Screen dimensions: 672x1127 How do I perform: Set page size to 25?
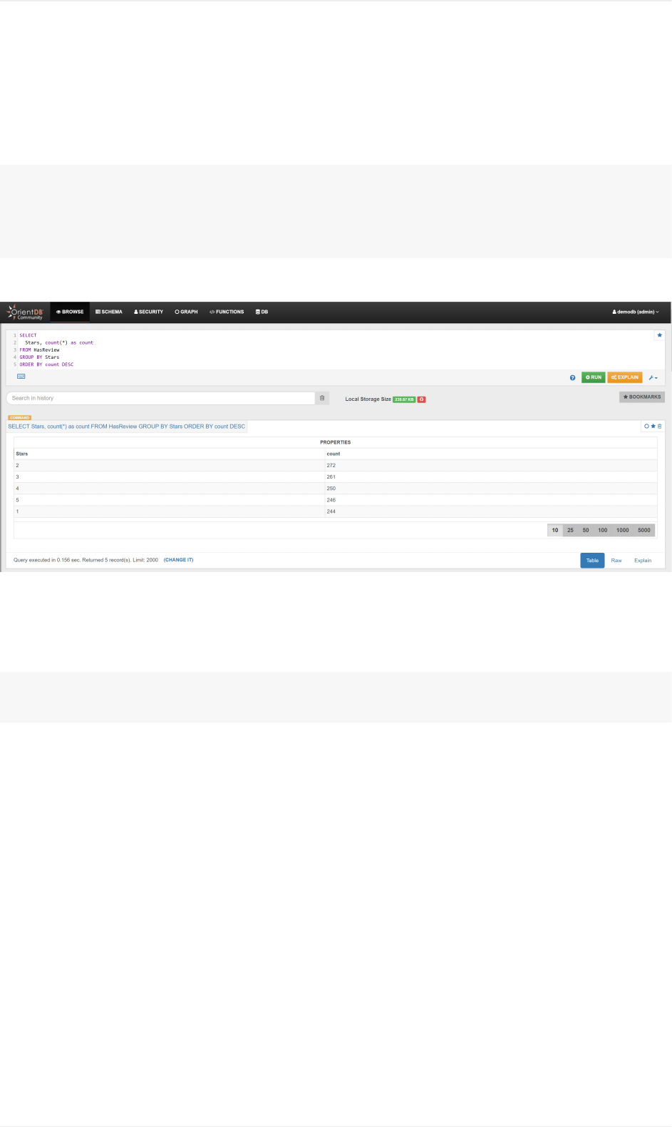tap(570, 530)
